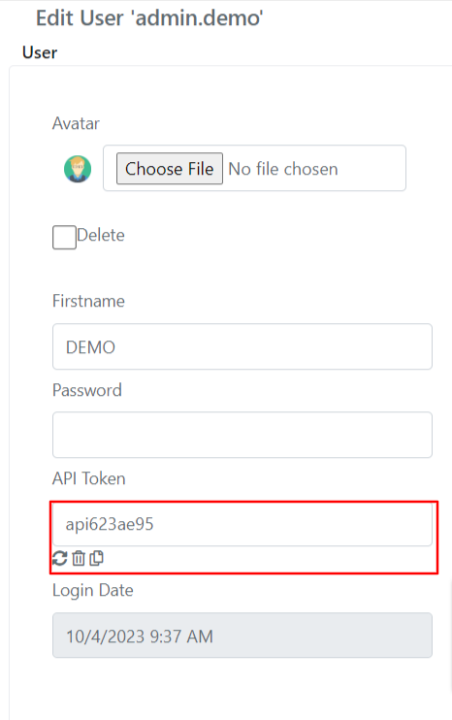
Task: Click the Avatar label
Action: pyautogui.click(x=76, y=123)
